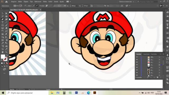
Task: Close the 'Sem título-3' document tab
Action: click(x=40, y=10)
